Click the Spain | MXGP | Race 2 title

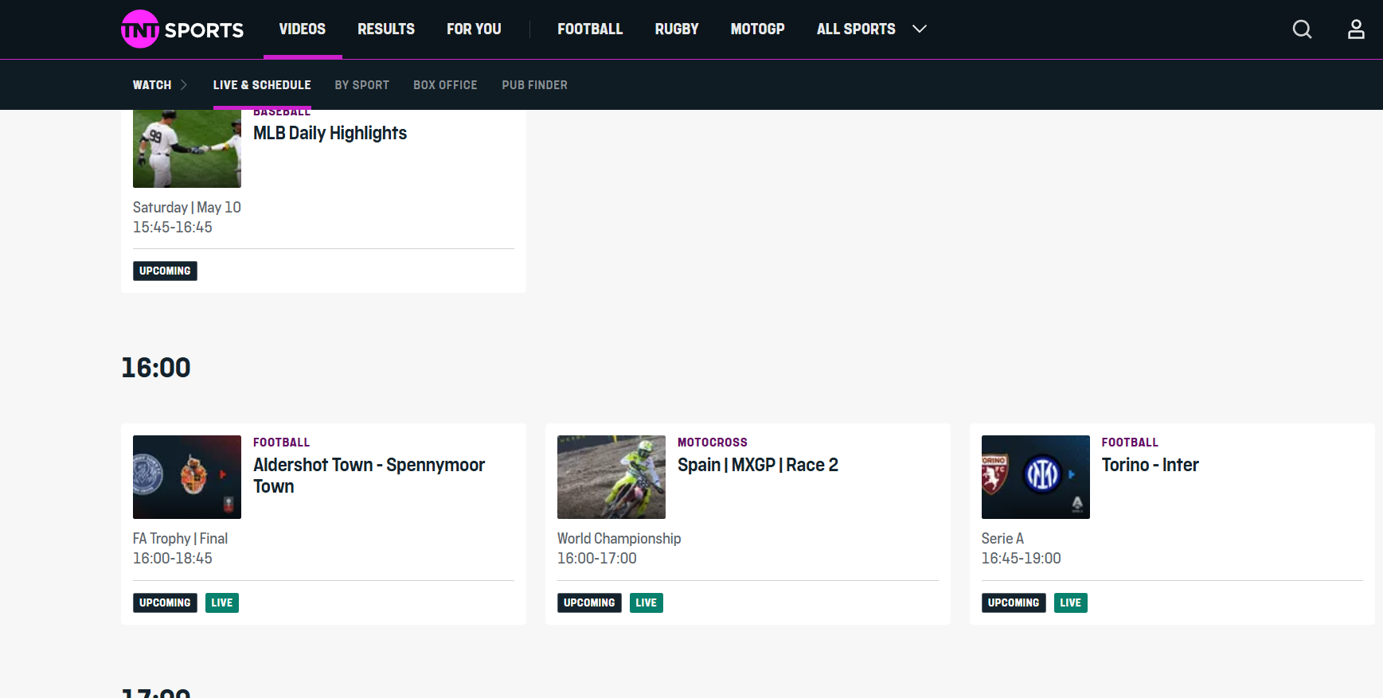[x=758, y=465]
